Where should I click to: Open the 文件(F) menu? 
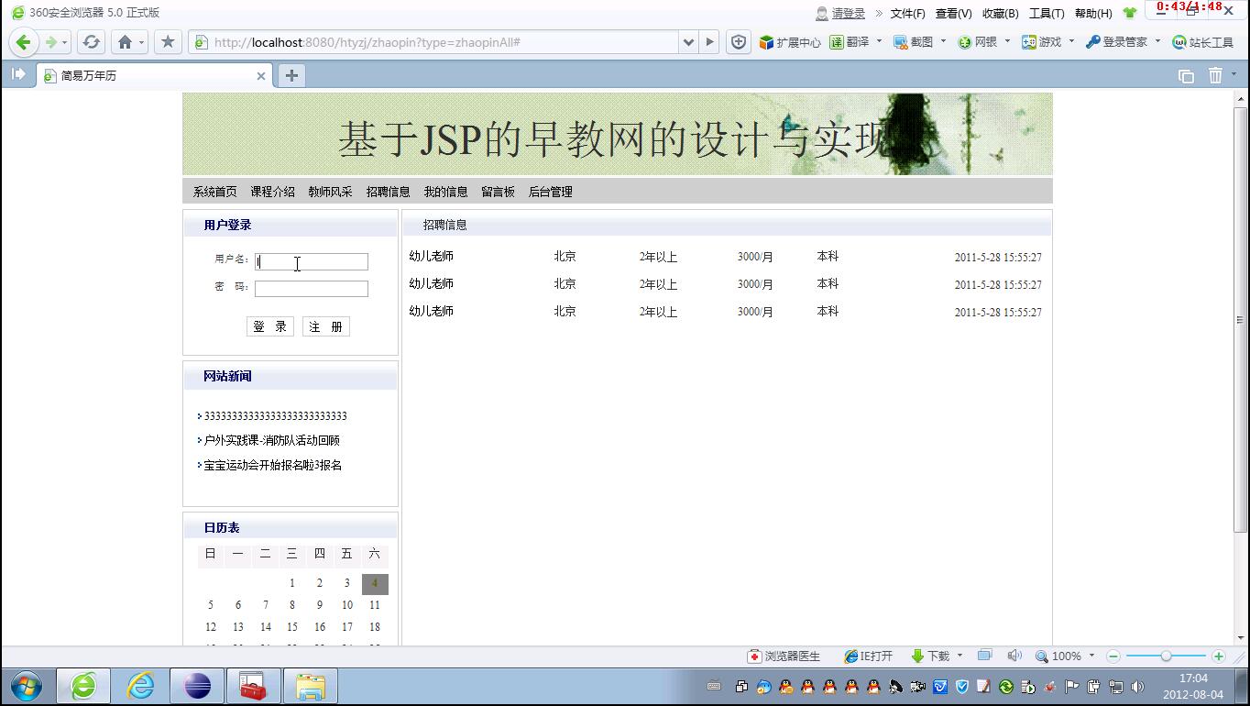[907, 13]
